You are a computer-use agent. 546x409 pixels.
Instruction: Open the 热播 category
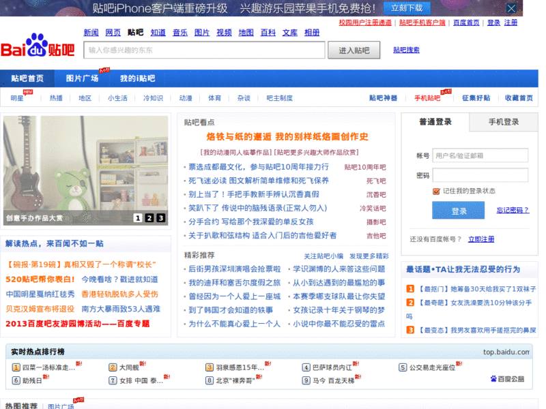(56, 98)
